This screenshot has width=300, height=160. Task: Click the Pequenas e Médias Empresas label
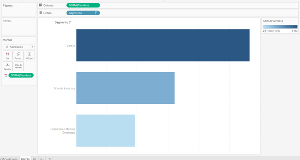pyautogui.click(x=63, y=131)
